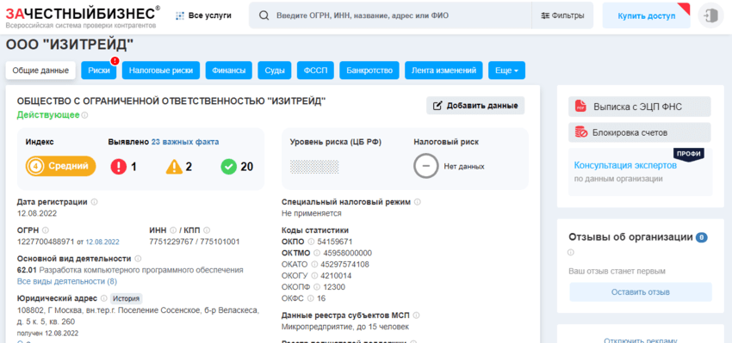Click Отключить рекламу link
Screen dimensions: 732x343
(x=641, y=340)
